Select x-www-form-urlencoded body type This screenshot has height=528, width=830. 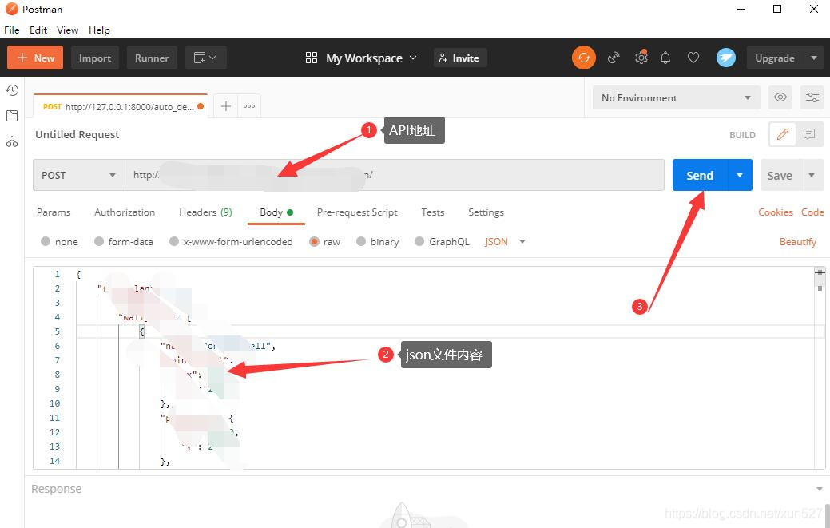[x=231, y=241]
